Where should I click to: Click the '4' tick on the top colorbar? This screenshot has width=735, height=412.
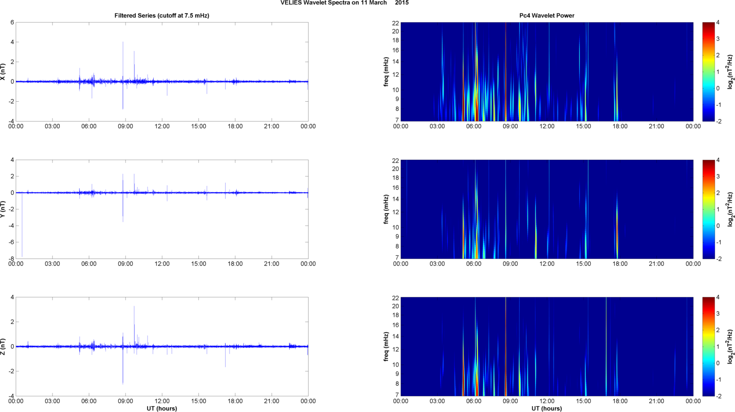718,23
